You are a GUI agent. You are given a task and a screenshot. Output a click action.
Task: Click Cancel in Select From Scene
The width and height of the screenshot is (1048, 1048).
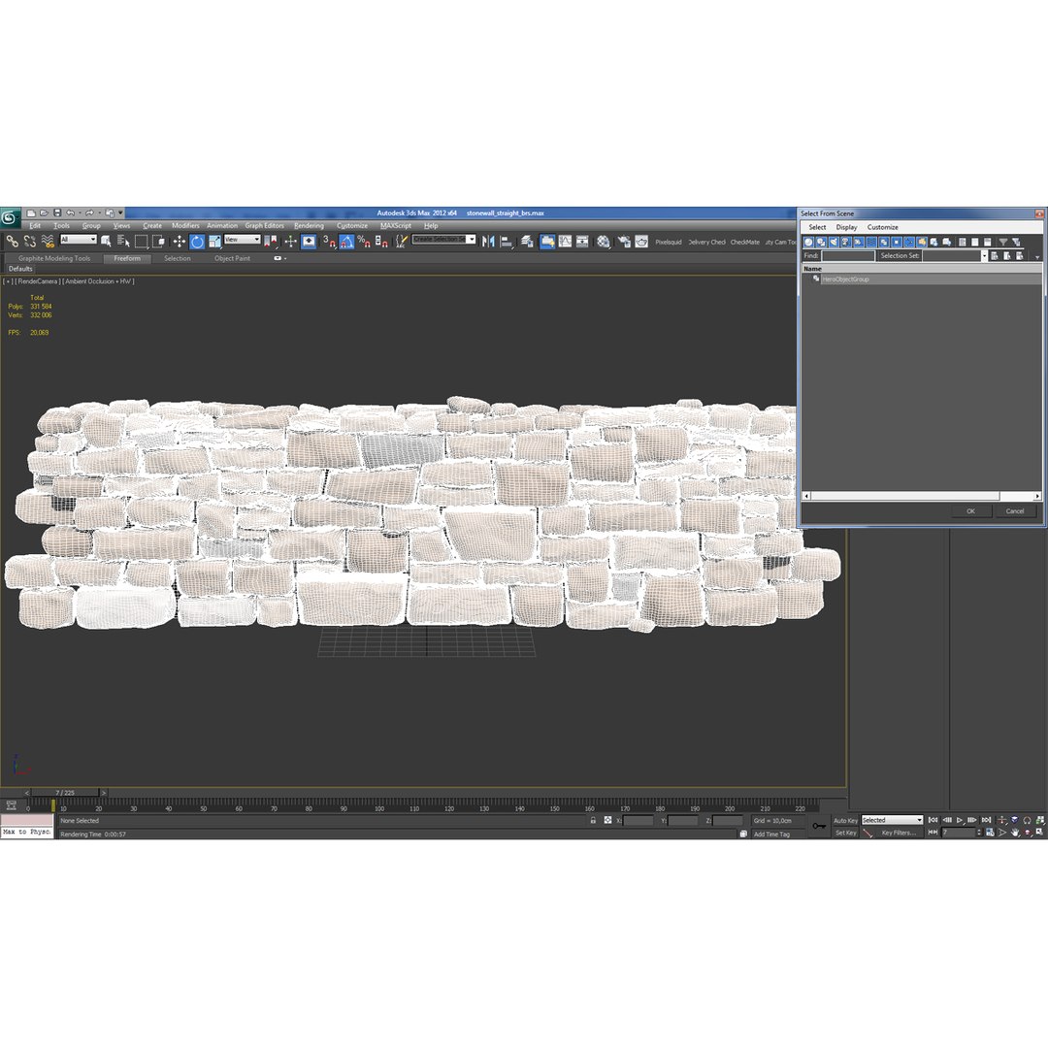pos(1015,511)
